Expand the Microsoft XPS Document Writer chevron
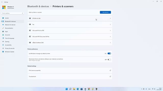 point(110,36)
